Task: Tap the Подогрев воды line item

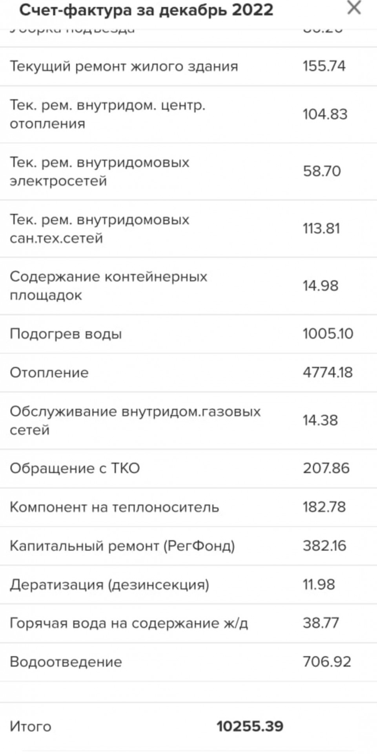Action: pyautogui.click(x=188, y=334)
